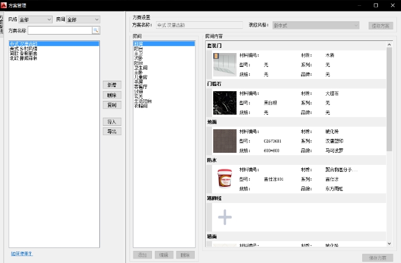Click the 新增 button
The image size is (401, 263).
pyautogui.click(x=112, y=85)
